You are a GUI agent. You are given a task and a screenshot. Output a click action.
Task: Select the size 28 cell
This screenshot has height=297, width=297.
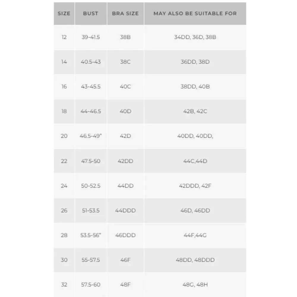click(x=64, y=235)
